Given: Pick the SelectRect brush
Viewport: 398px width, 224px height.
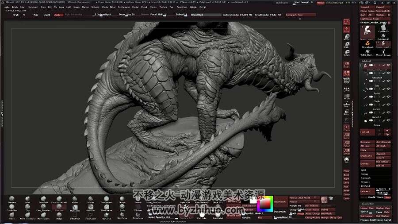Looking at the screenshot, I should pos(75,216).
